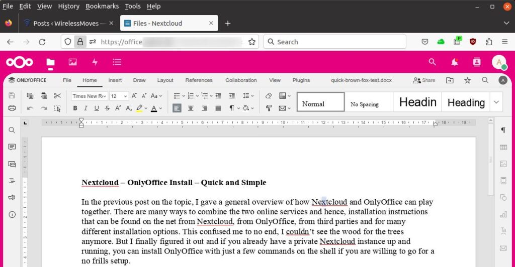This screenshot has width=515, height=267.
Task: Apply the No Spacing style
Action: click(369, 102)
